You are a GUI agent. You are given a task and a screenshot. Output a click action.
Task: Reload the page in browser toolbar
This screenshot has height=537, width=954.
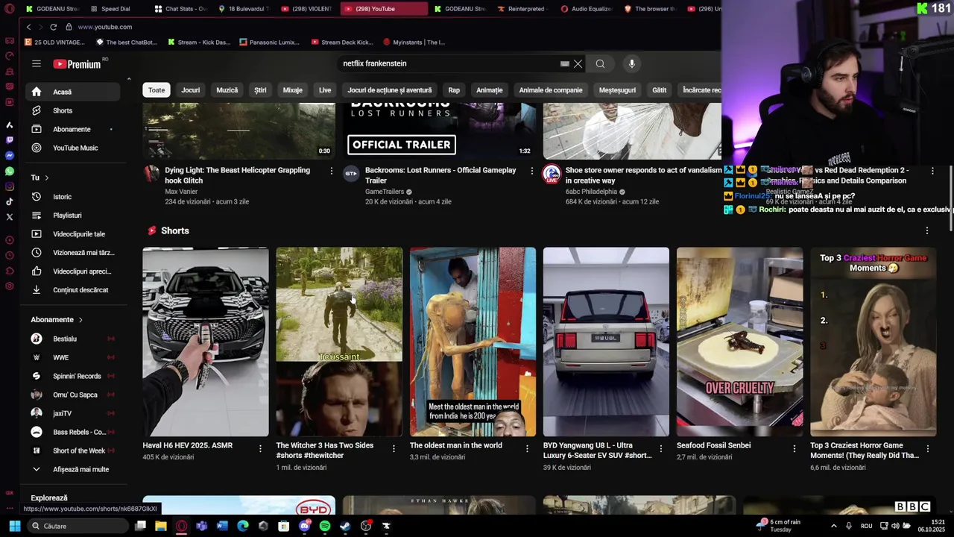coord(53,27)
